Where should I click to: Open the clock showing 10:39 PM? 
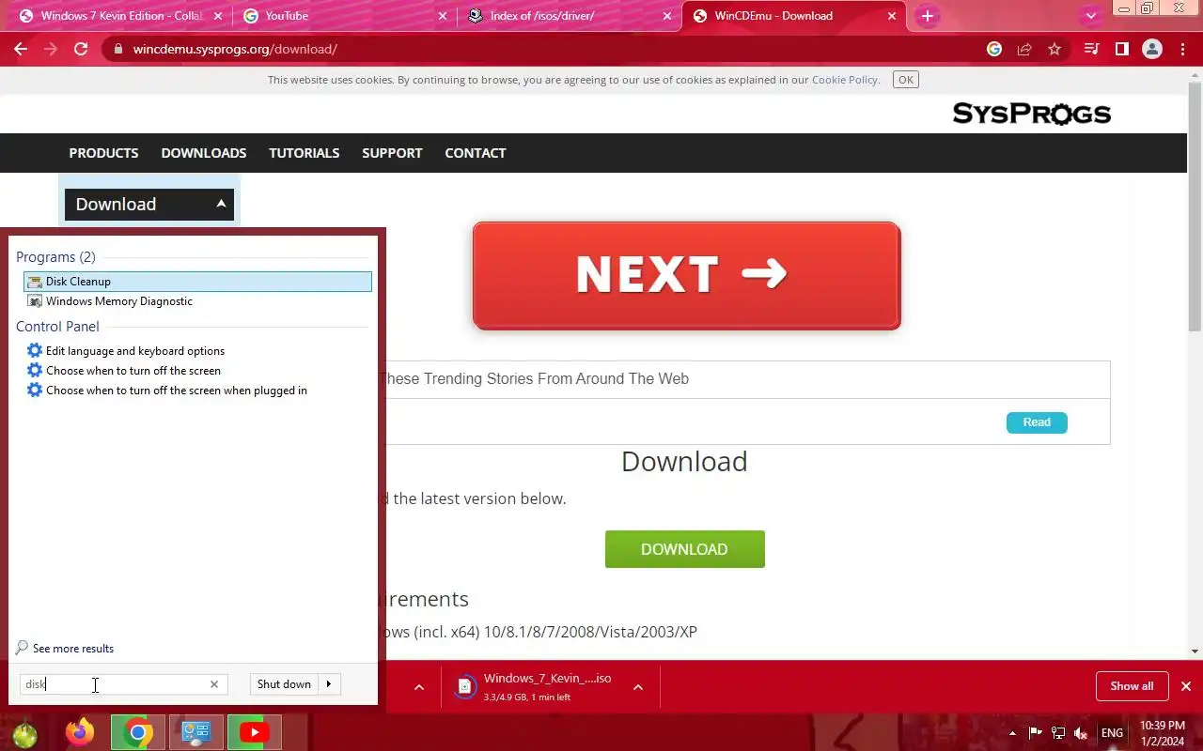[x=1162, y=733]
